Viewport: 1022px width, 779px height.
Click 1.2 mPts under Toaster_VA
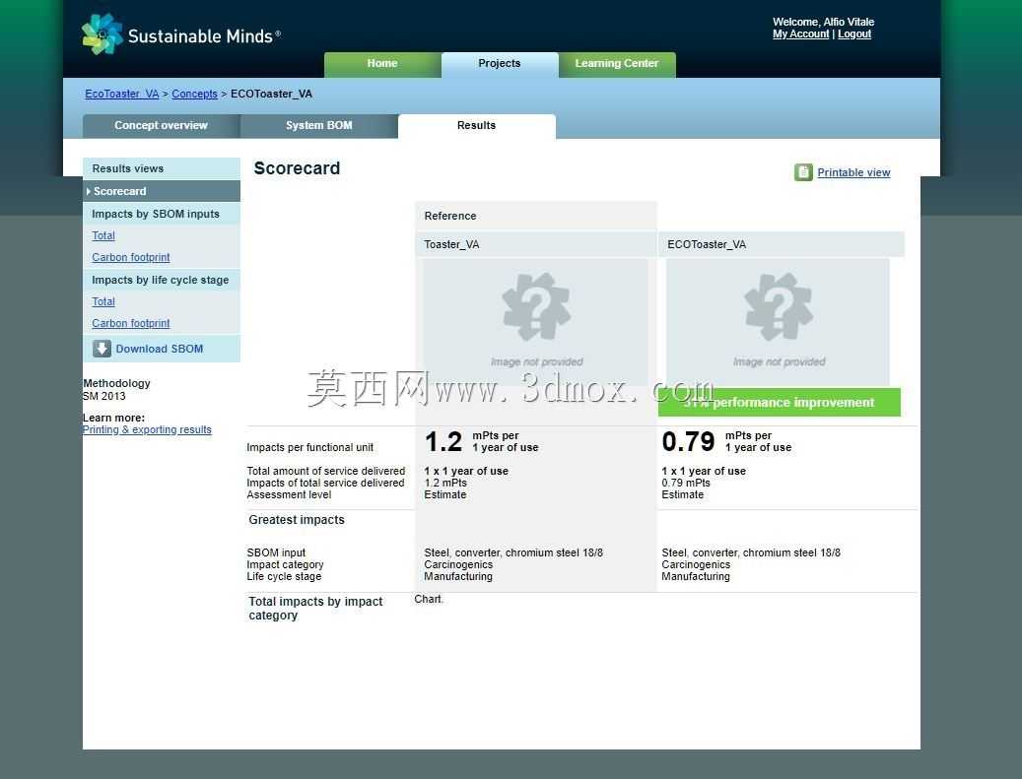pyautogui.click(x=445, y=483)
